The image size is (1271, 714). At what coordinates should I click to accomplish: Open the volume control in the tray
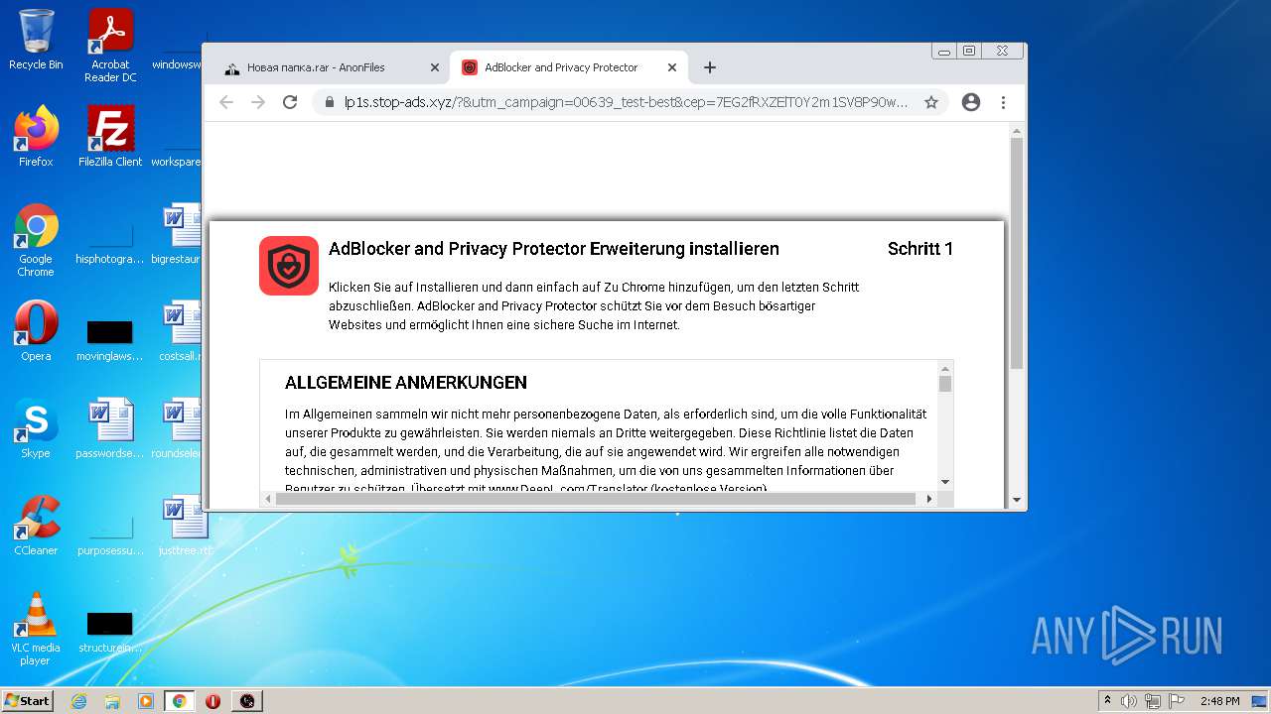(1129, 701)
